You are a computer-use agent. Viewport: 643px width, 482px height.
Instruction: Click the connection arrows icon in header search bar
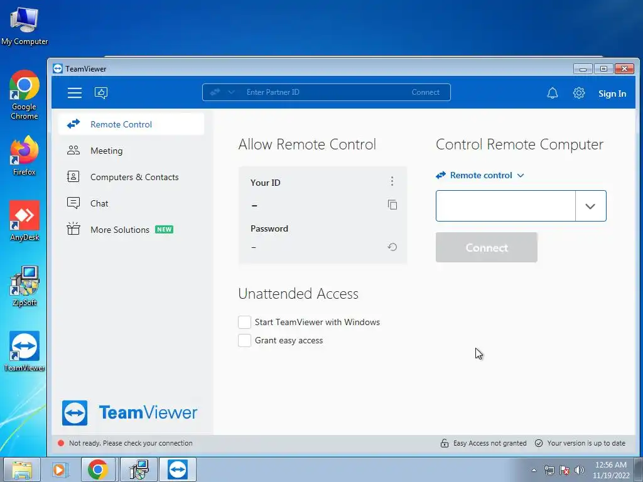click(215, 92)
